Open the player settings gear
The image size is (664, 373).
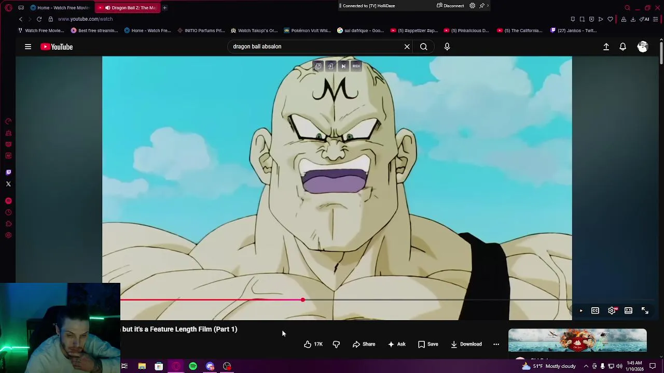[x=612, y=311]
